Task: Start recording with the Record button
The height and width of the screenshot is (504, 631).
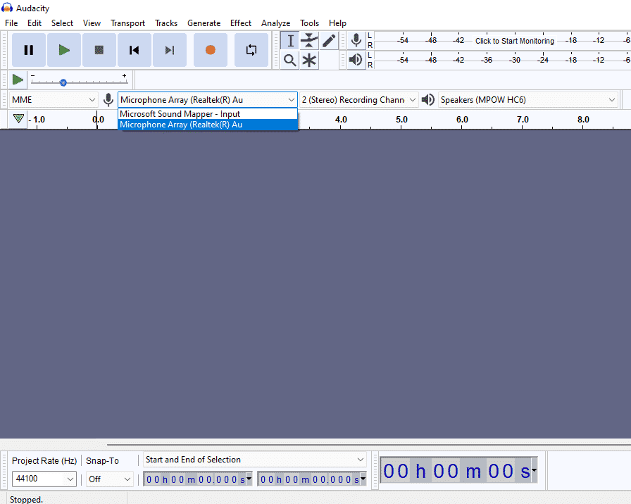Action: click(x=211, y=50)
